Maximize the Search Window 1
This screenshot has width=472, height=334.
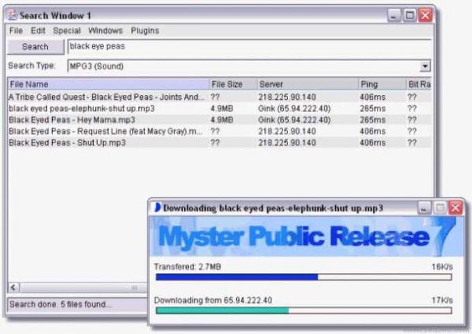410,15
